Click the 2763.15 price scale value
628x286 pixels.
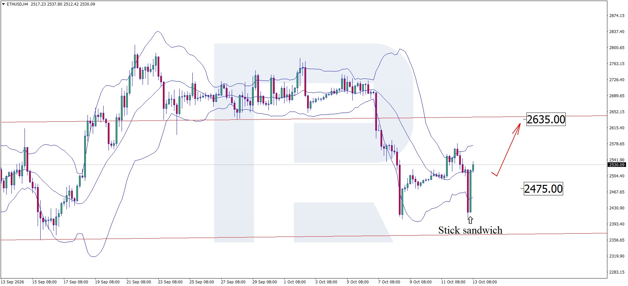tap(617, 64)
